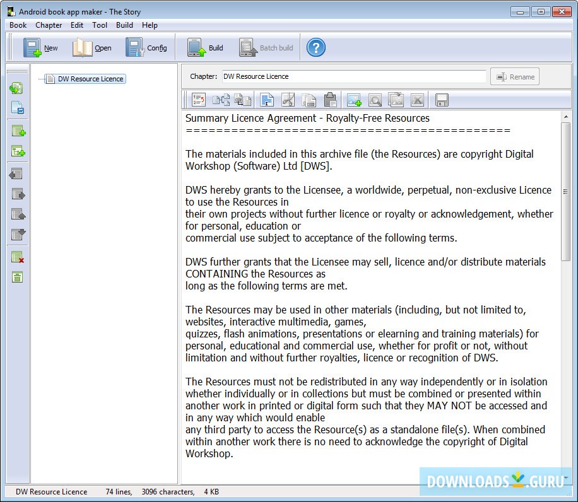Open the Edit menu
Image resolution: width=578 pixels, height=502 pixels.
click(77, 25)
